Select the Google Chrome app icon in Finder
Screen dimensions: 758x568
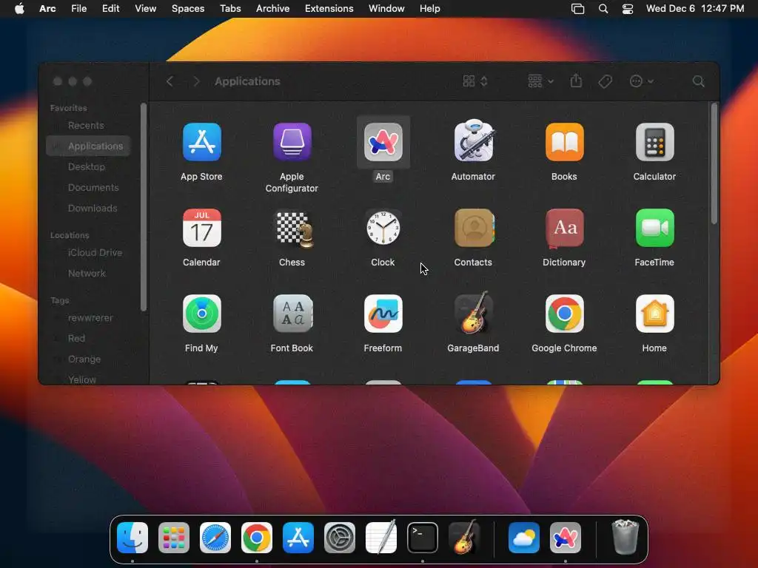[x=564, y=314]
